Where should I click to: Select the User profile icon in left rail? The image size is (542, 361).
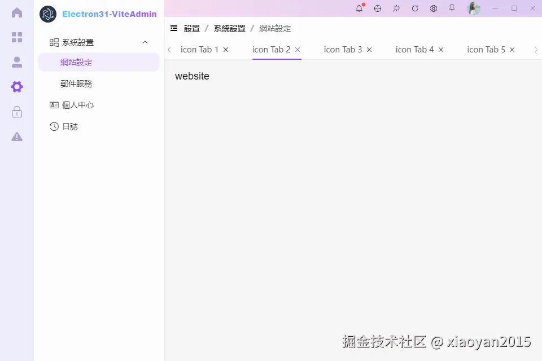16,62
